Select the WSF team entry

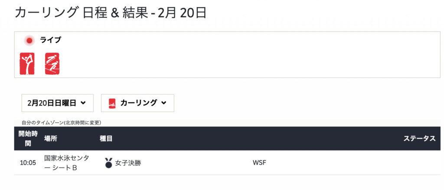click(x=259, y=163)
